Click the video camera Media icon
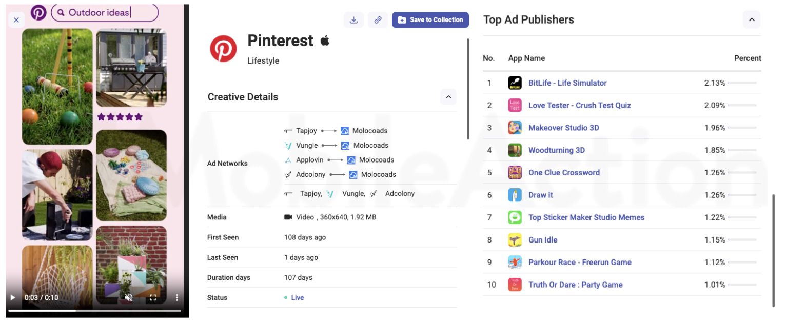Screen dimensions: 786x323 point(288,217)
